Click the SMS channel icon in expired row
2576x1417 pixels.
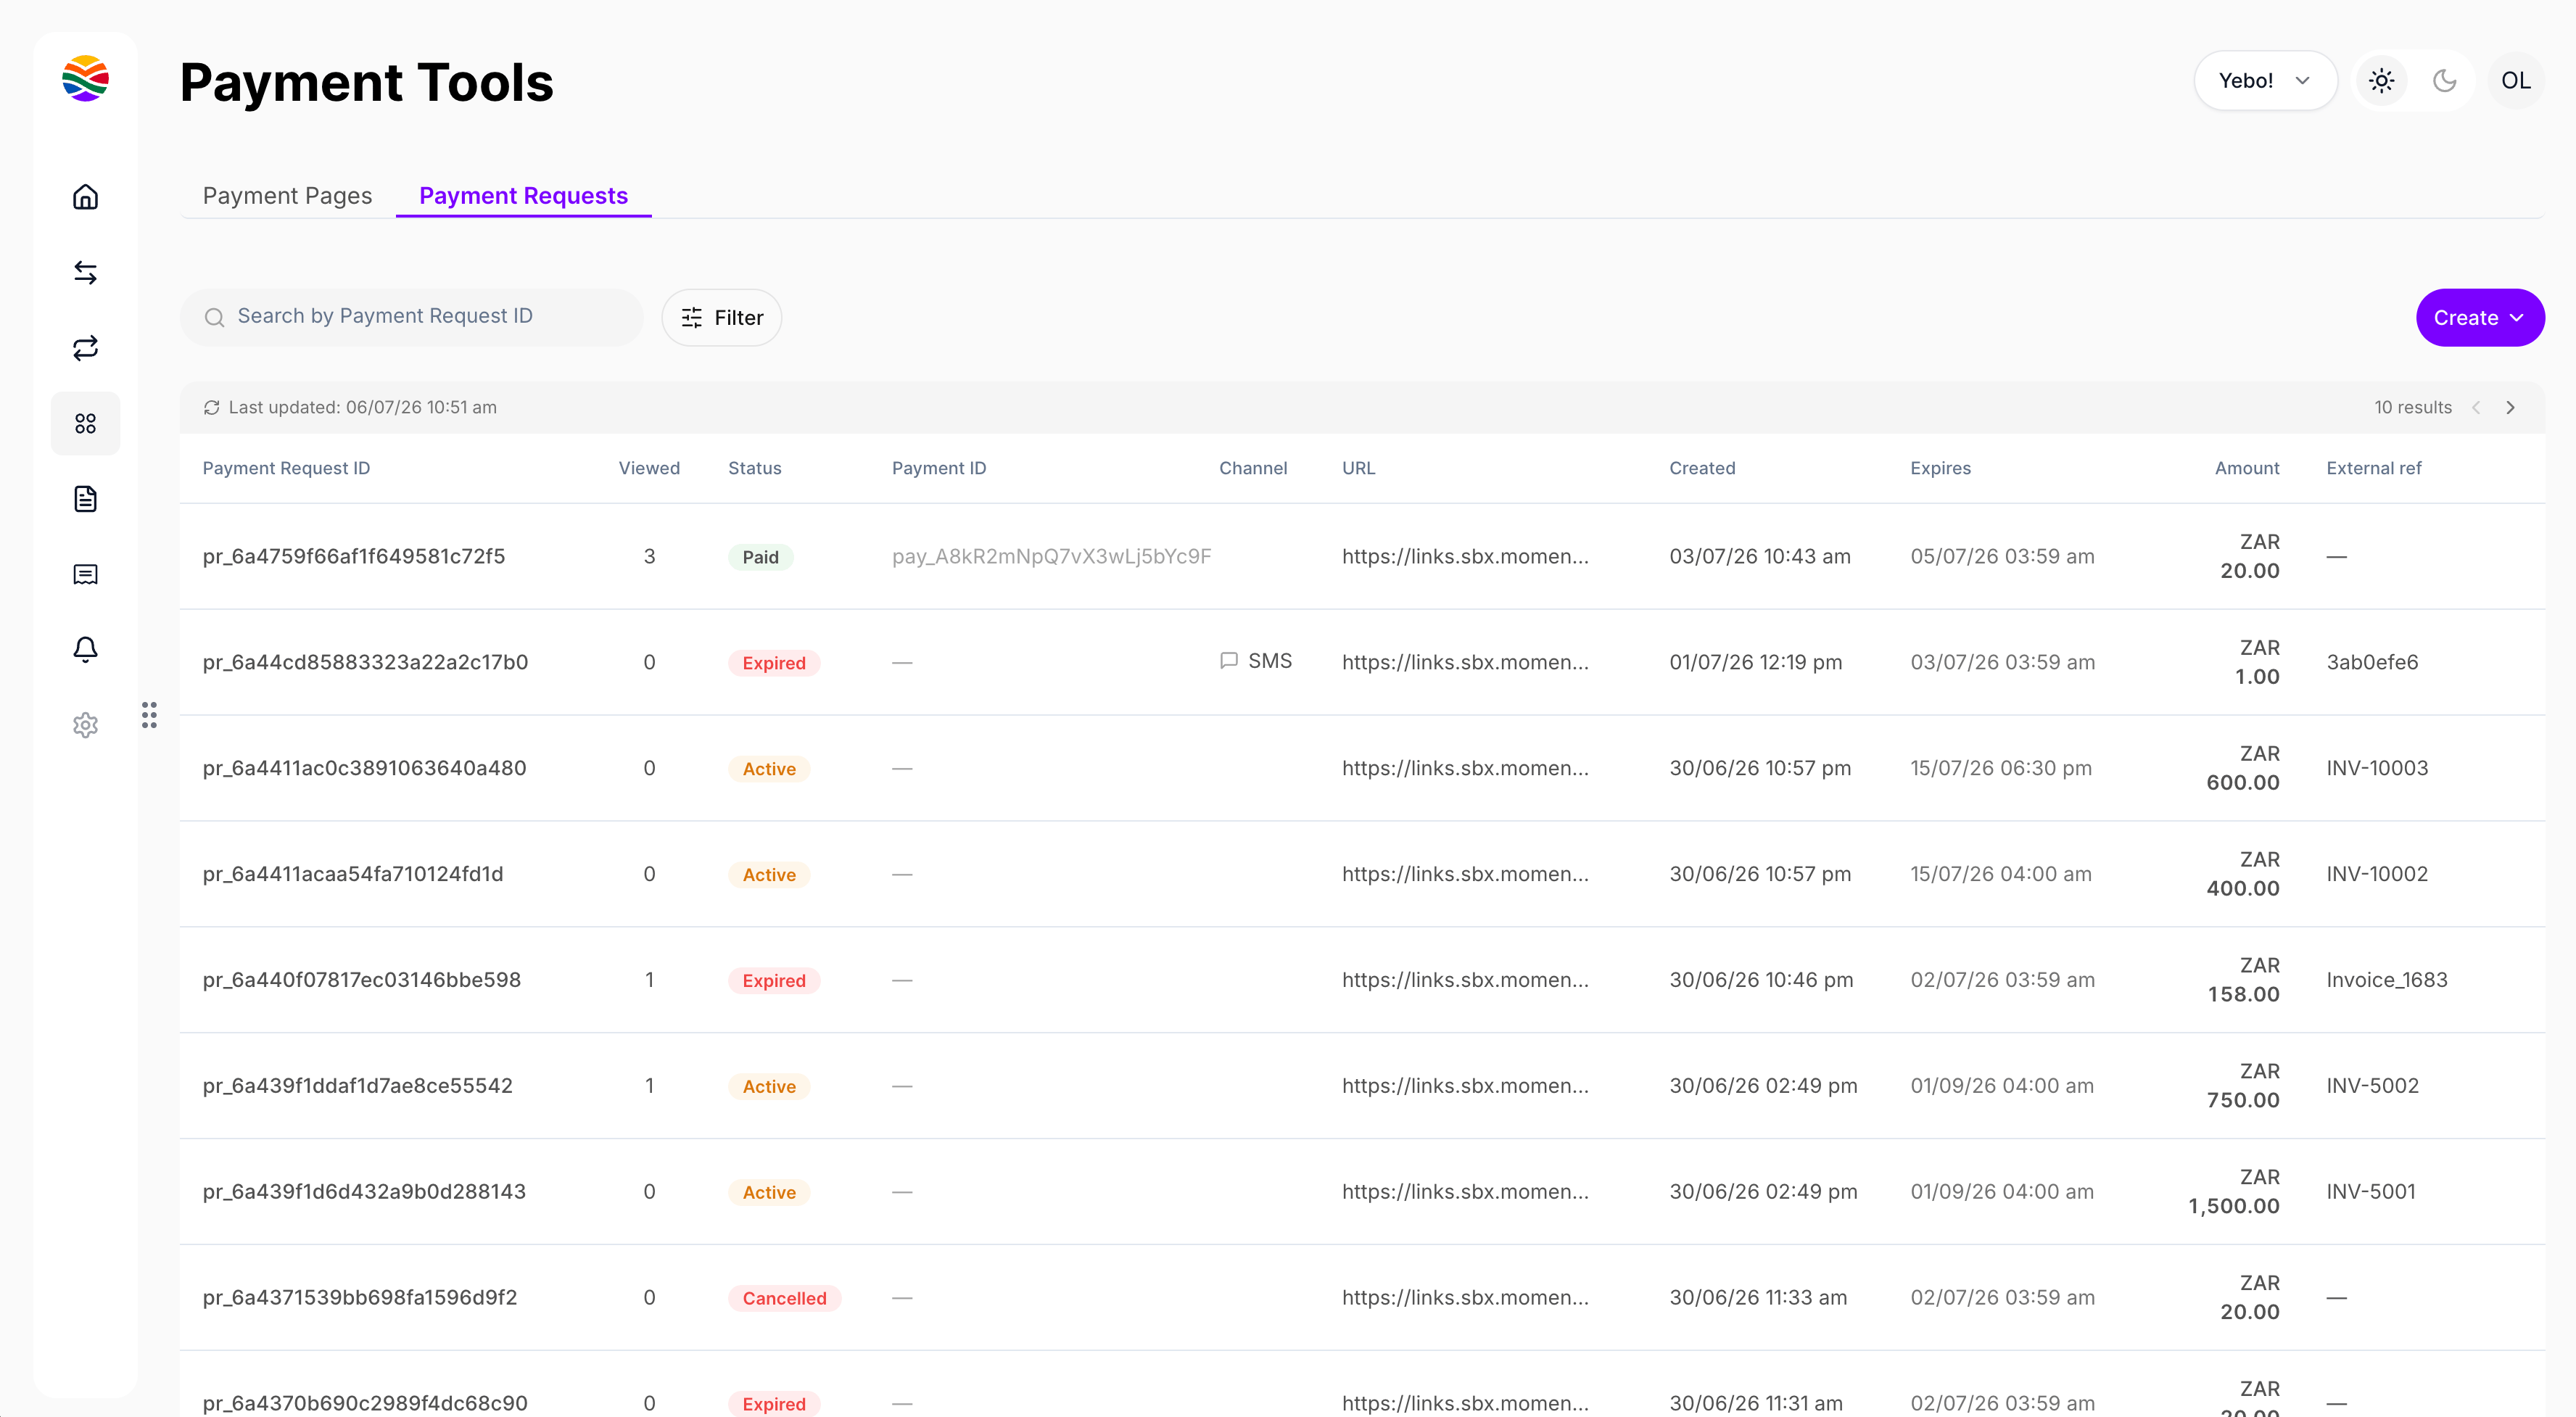1229,661
